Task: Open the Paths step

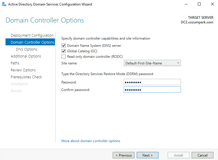Action: pos(15,63)
